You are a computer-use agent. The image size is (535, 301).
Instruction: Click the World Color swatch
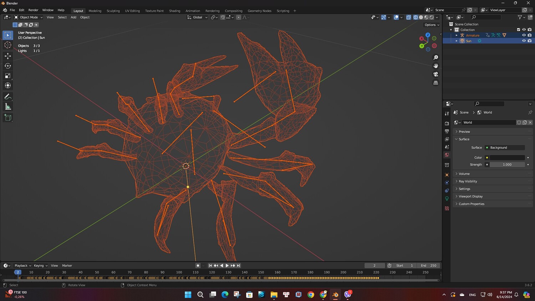(x=507, y=157)
